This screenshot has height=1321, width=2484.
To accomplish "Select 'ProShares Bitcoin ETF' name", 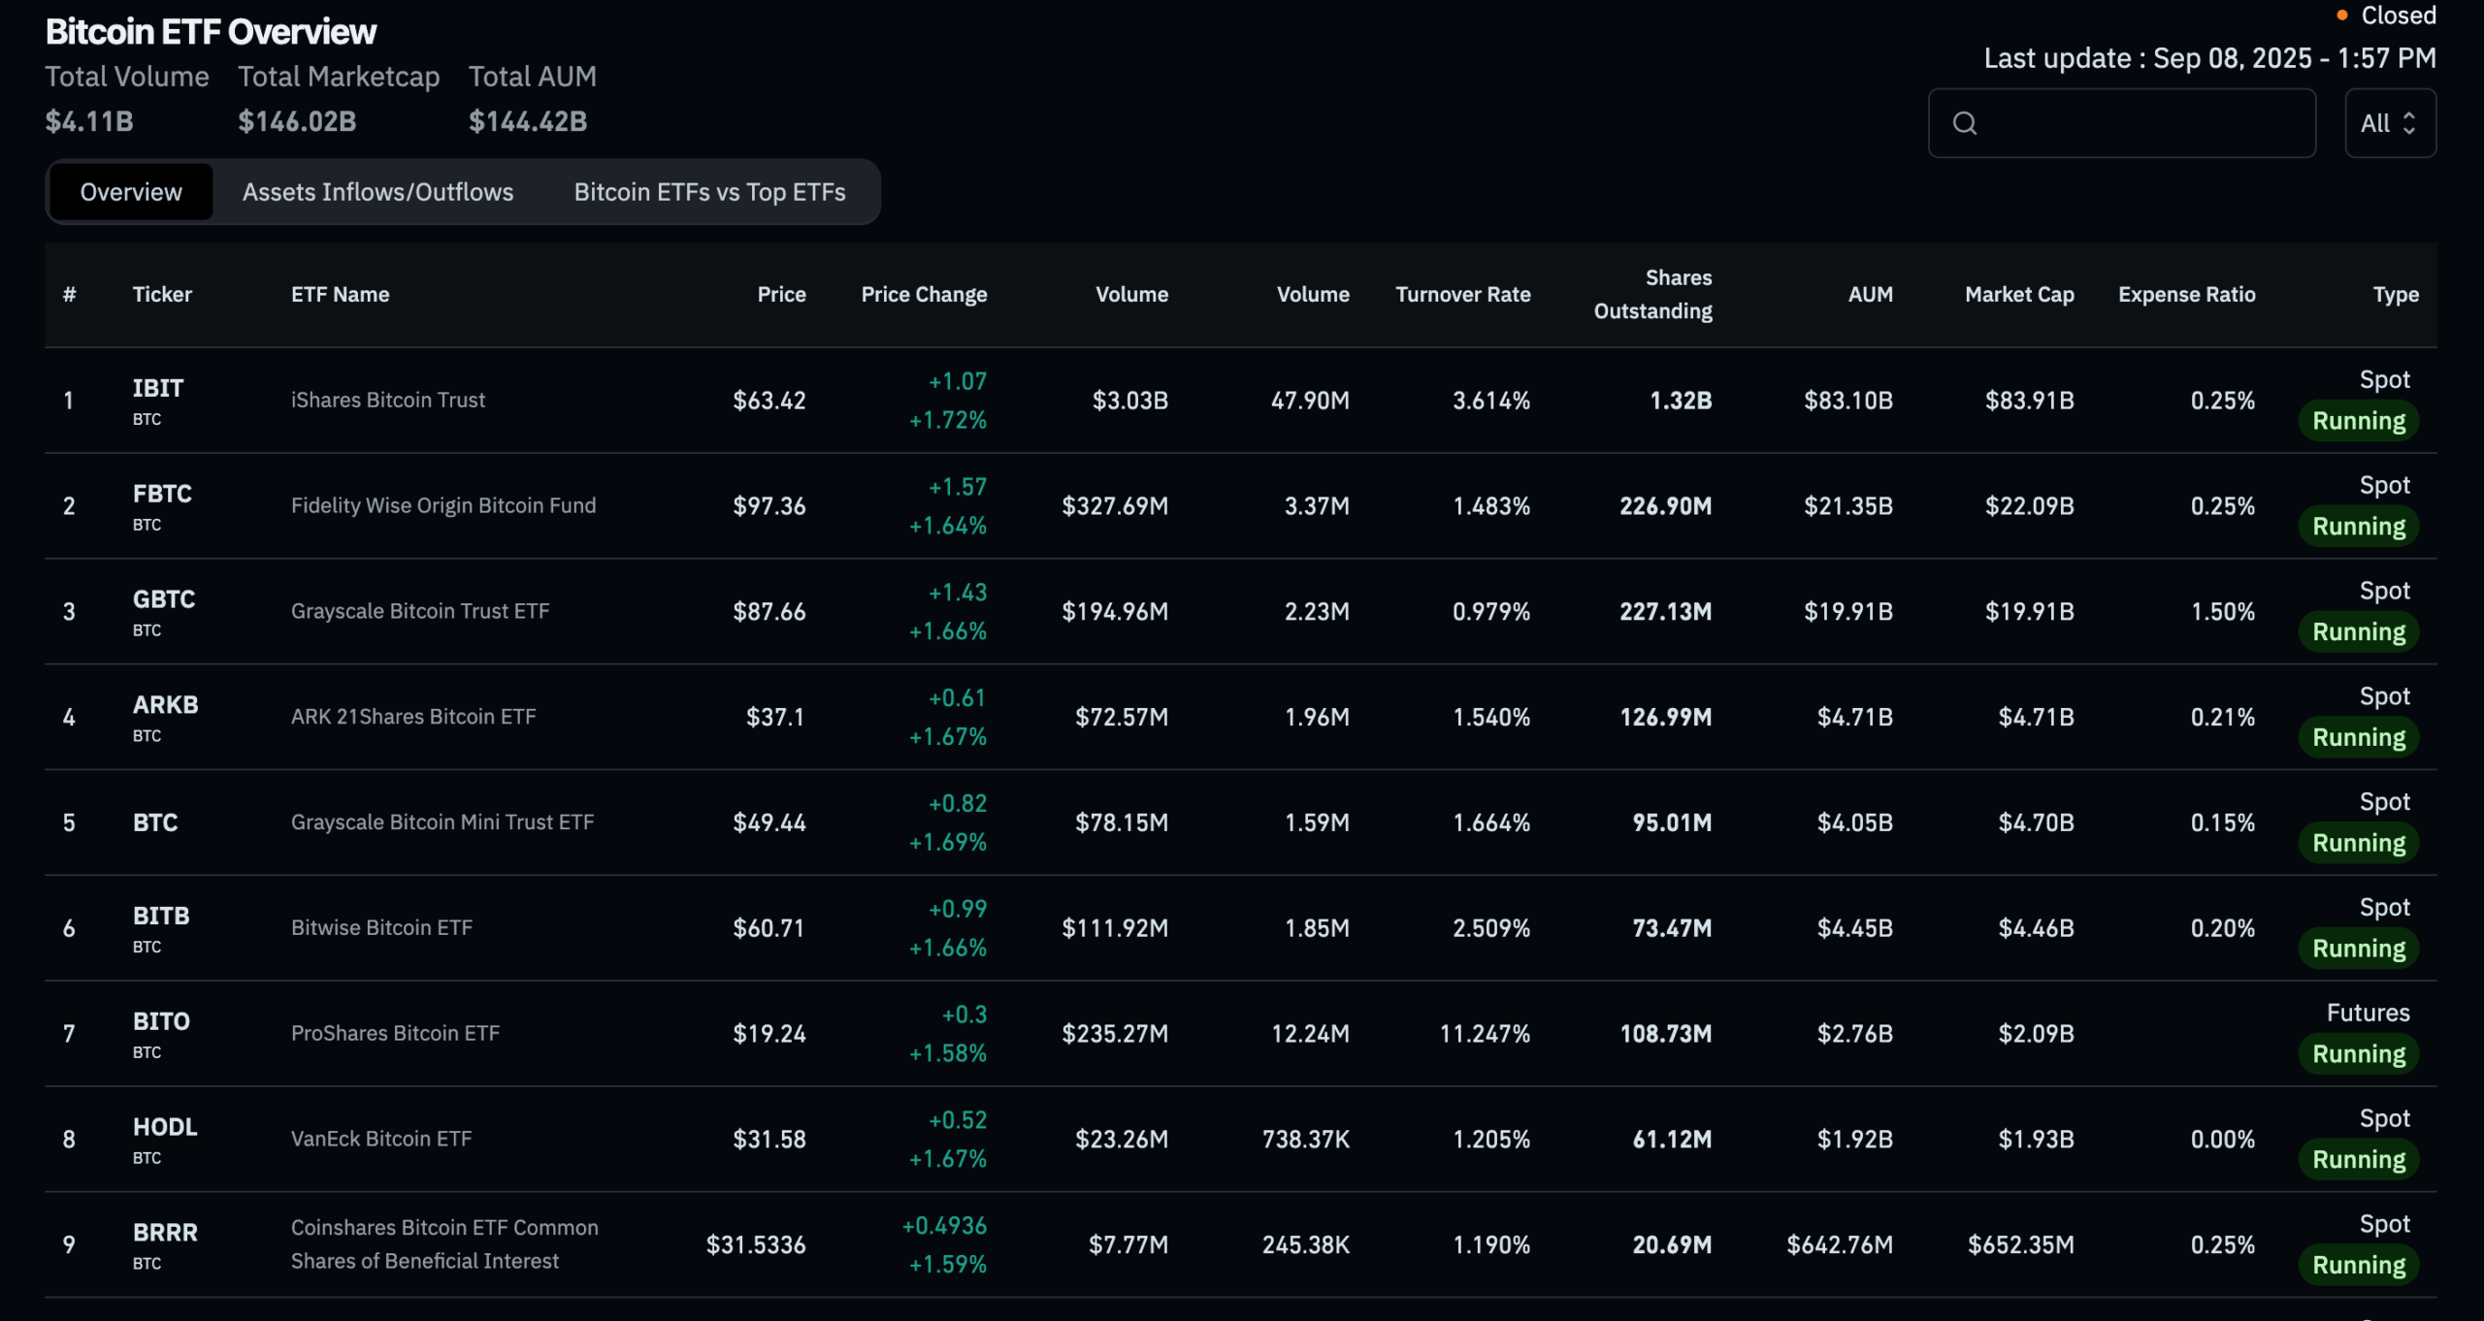I will click(x=395, y=1034).
